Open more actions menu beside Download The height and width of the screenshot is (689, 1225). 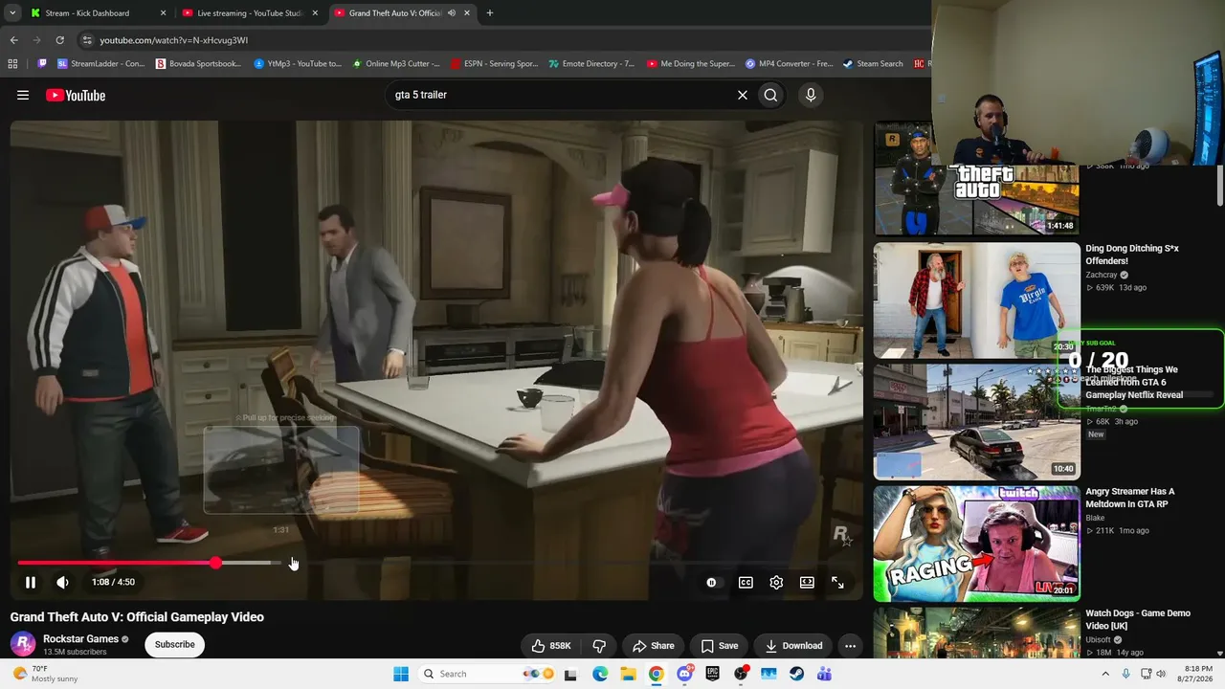click(x=850, y=646)
